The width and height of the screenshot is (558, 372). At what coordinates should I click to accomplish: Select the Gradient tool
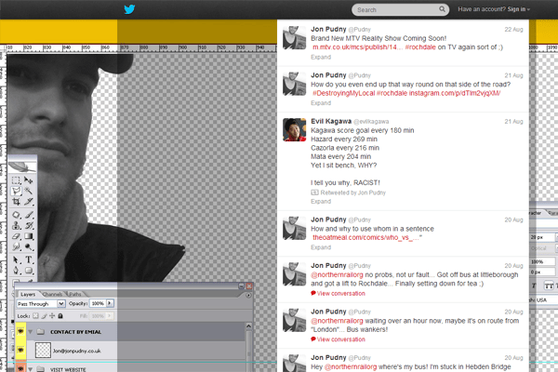click(x=29, y=236)
